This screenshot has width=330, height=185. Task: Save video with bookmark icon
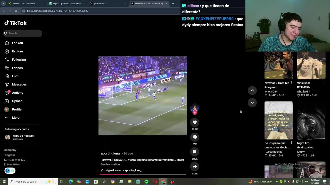[x=195, y=152]
